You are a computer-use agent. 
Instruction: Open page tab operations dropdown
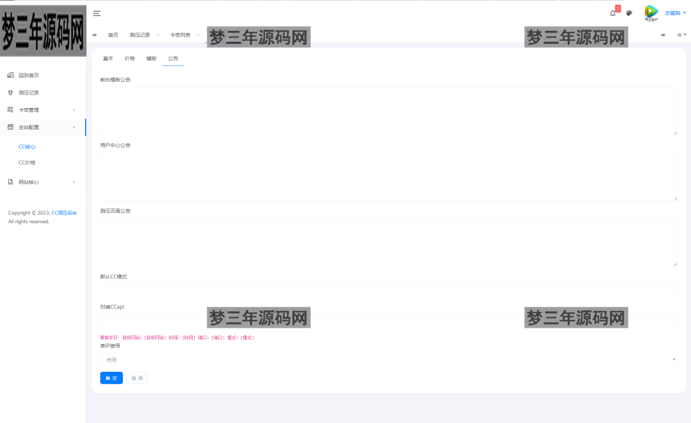point(682,35)
